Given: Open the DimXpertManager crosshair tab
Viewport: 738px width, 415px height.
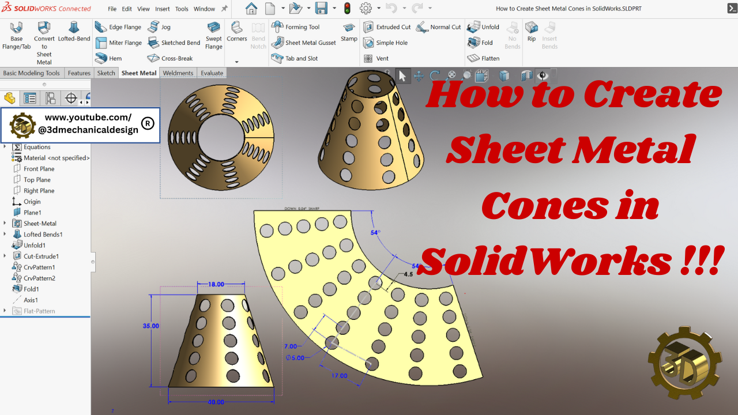Looking at the screenshot, I should [x=71, y=98].
